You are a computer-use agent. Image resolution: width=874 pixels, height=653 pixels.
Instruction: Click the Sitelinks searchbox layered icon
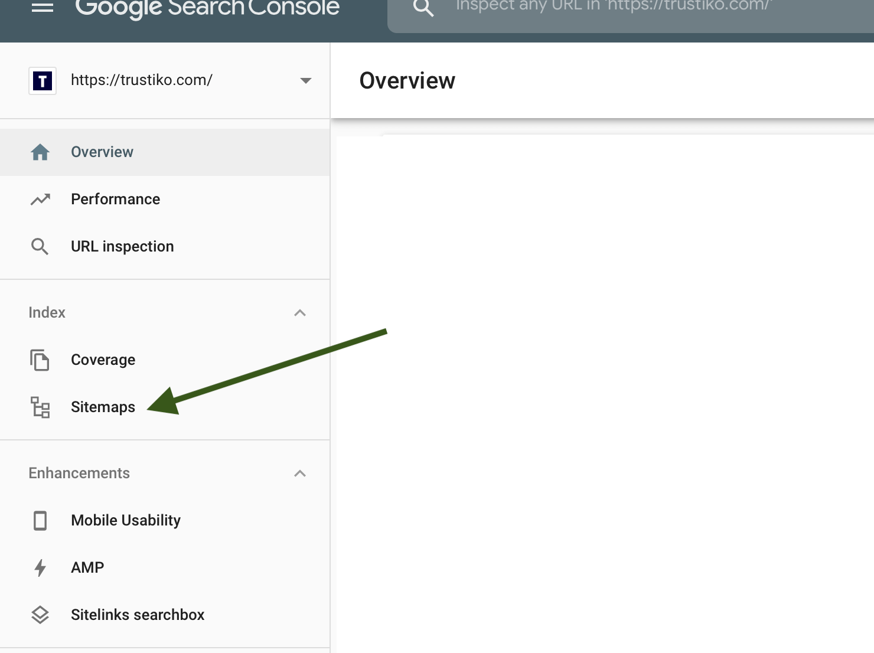(x=40, y=615)
